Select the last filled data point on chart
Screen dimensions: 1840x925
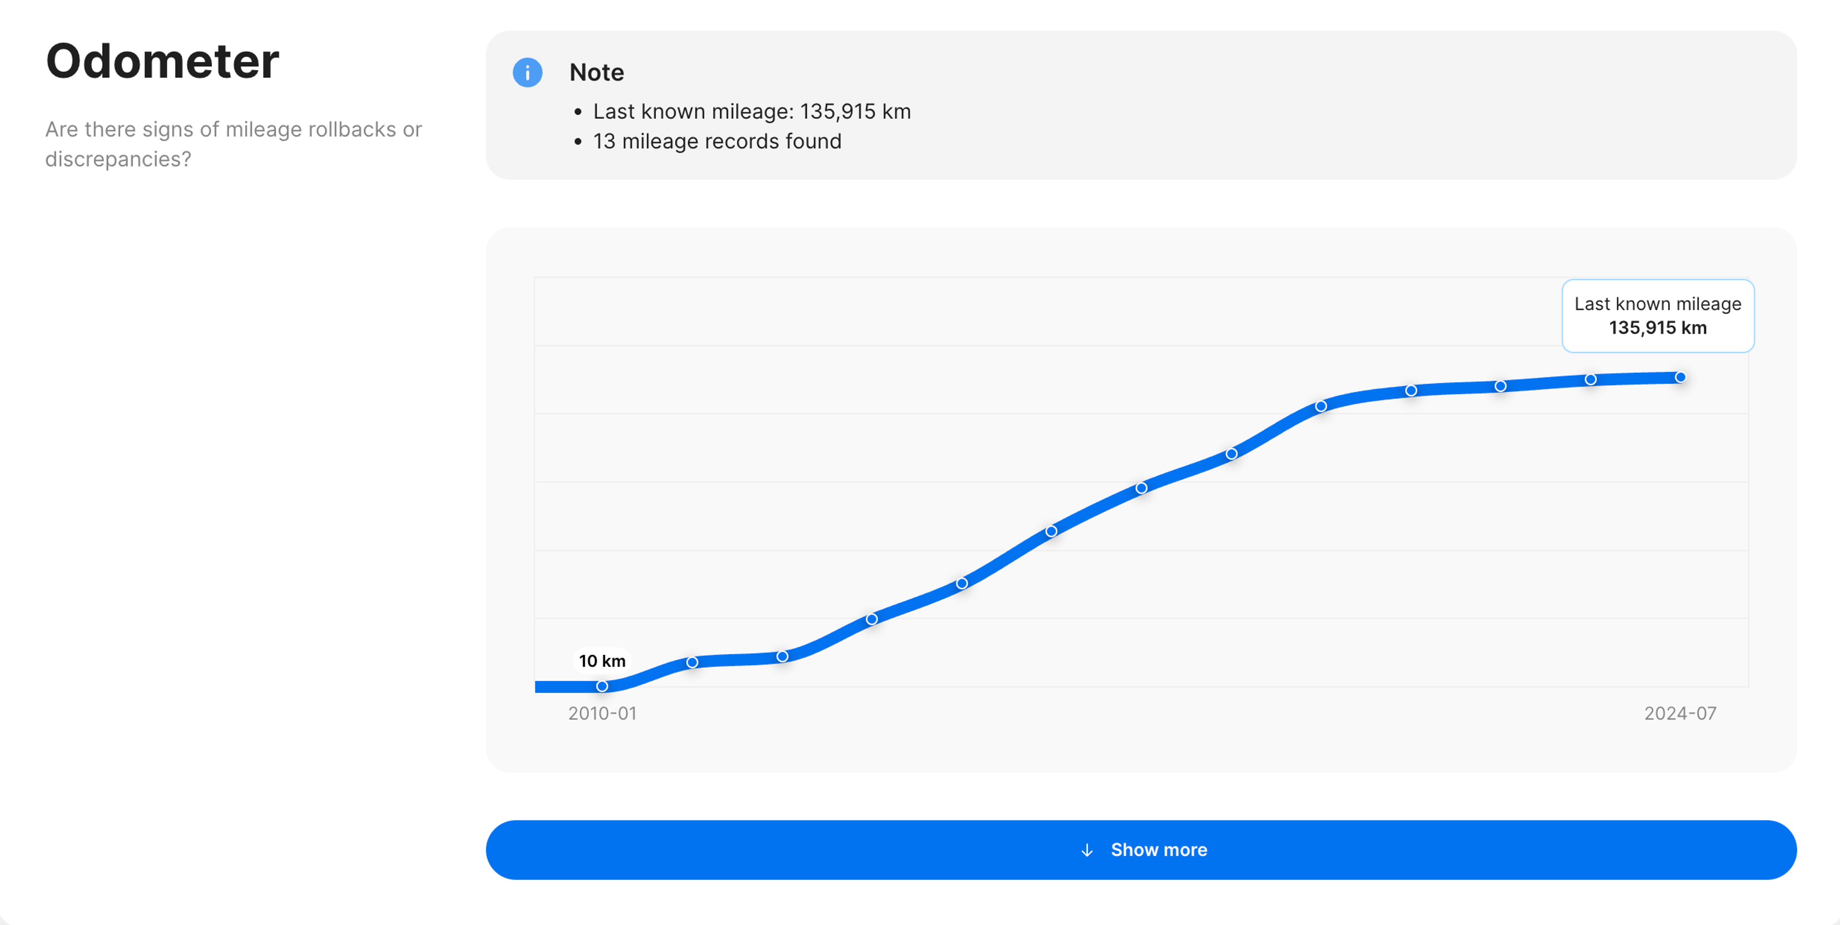click(1680, 377)
